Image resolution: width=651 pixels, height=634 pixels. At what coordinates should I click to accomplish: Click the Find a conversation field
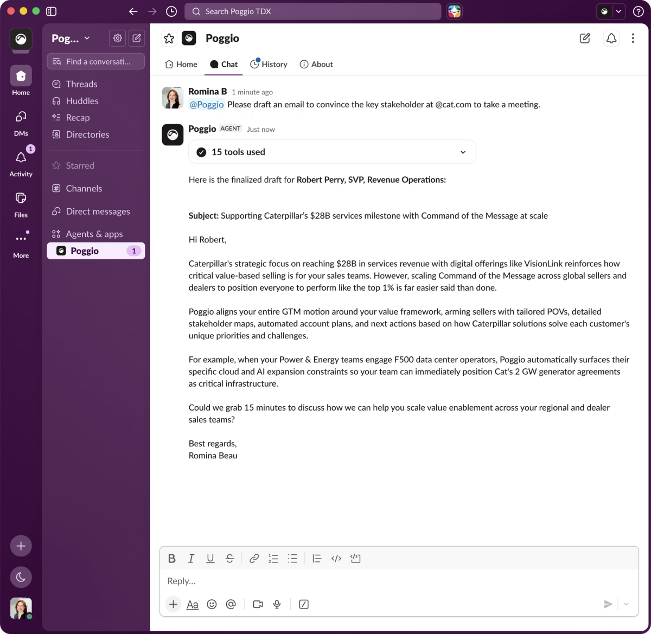tap(96, 61)
